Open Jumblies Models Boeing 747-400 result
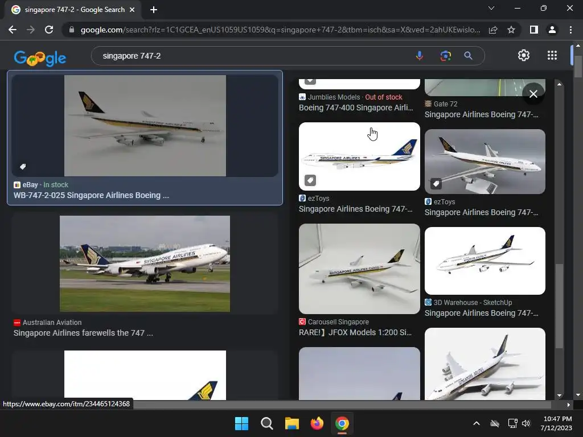The image size is (583, 437). [x=356, y=108]
